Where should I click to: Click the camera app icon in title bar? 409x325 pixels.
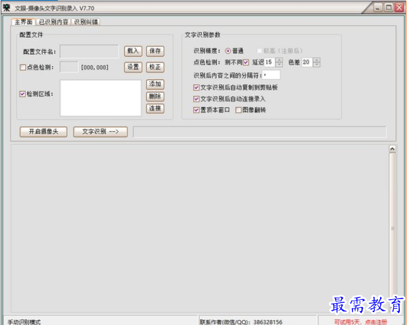(x=7, y=8)
